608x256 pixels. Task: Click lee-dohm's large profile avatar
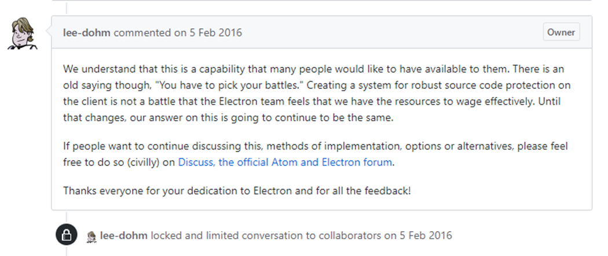(22, 33)
